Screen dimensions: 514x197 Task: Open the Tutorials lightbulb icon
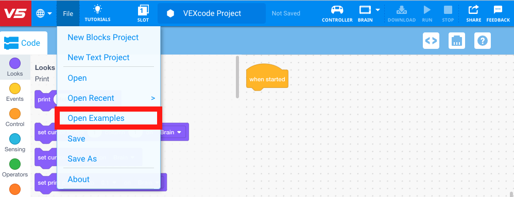pos(97,9)
